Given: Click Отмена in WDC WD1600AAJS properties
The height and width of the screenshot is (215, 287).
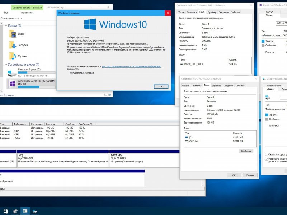Looking at the screenshot, I should point(250,175).
